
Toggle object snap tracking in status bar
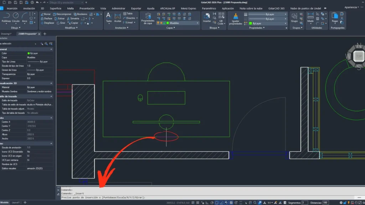coord(221,203)
